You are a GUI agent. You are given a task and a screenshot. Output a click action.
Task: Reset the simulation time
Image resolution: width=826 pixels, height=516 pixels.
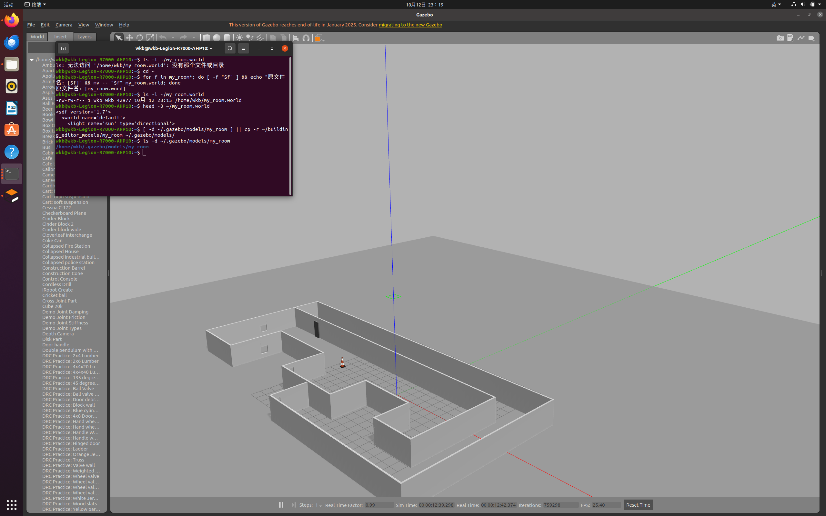pos(638,505)
